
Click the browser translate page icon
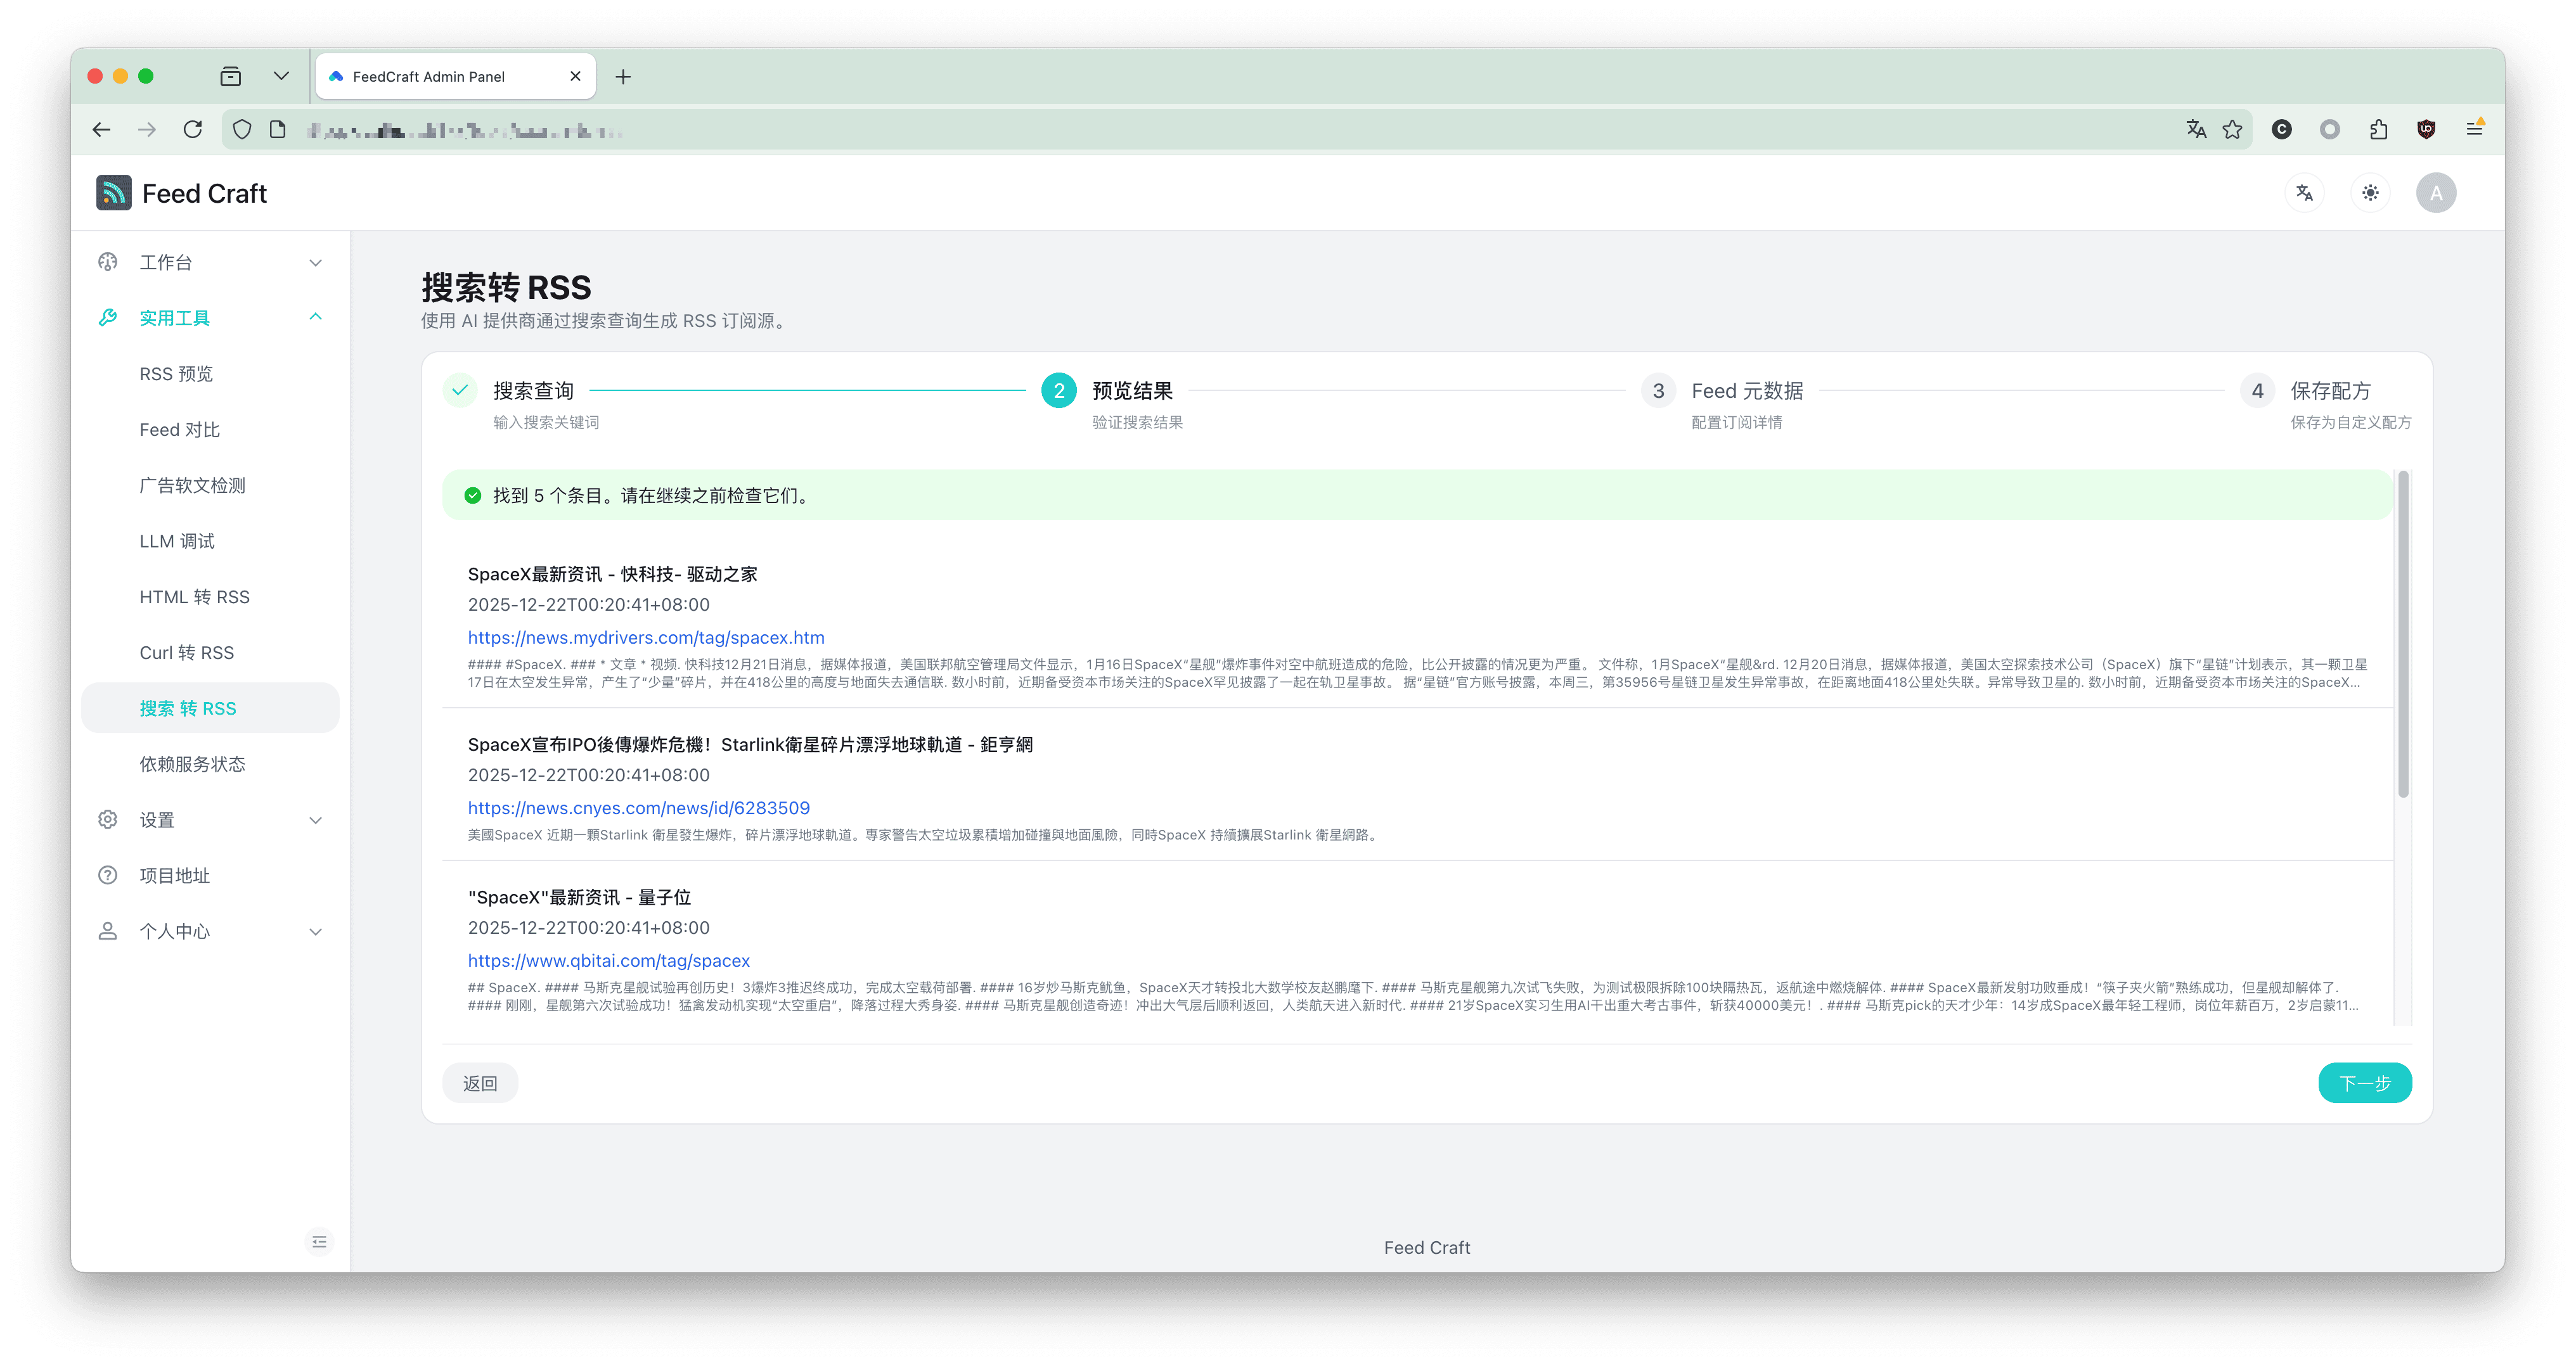click(2196, 129)
